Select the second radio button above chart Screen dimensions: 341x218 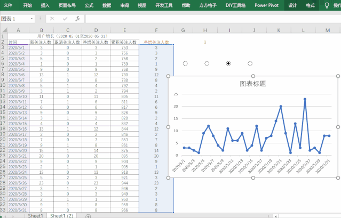[x=207, y=63]
